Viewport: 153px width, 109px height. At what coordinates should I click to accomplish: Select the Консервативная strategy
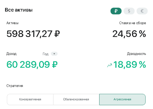coord(30,99)
